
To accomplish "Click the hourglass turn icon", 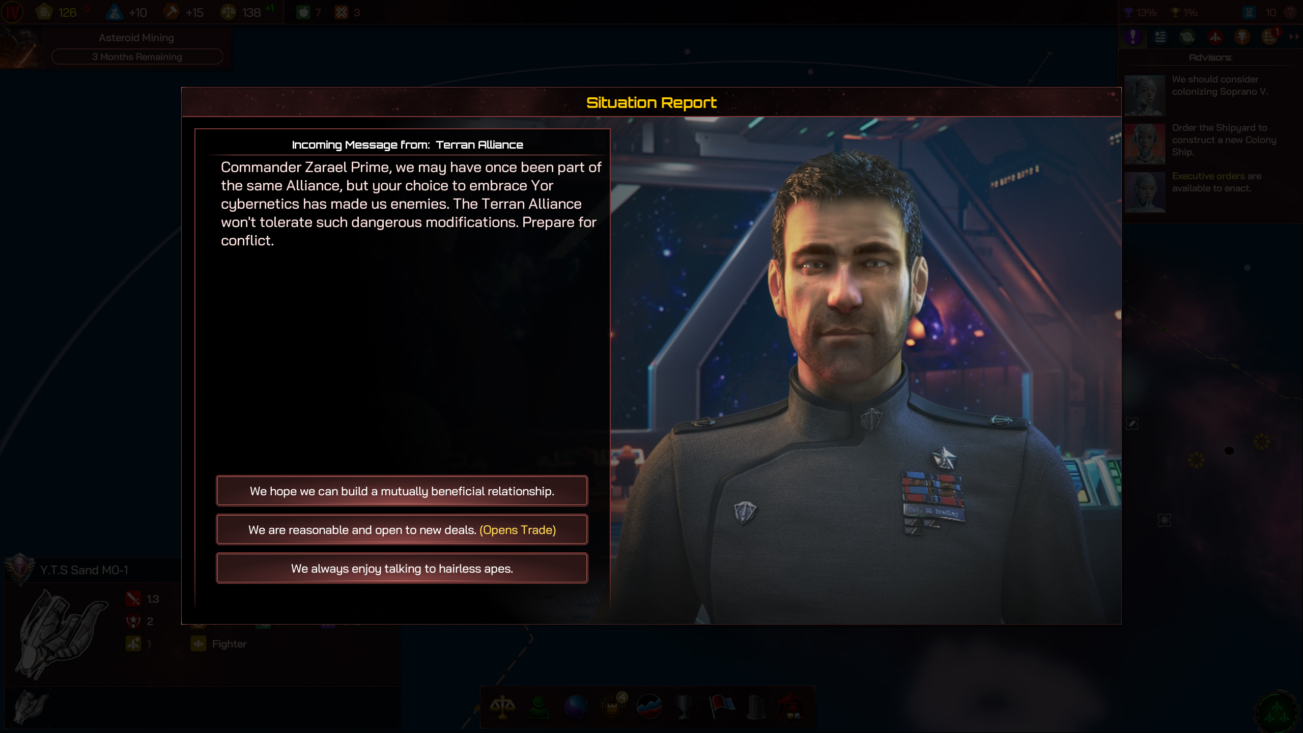I will (1249, 12).
